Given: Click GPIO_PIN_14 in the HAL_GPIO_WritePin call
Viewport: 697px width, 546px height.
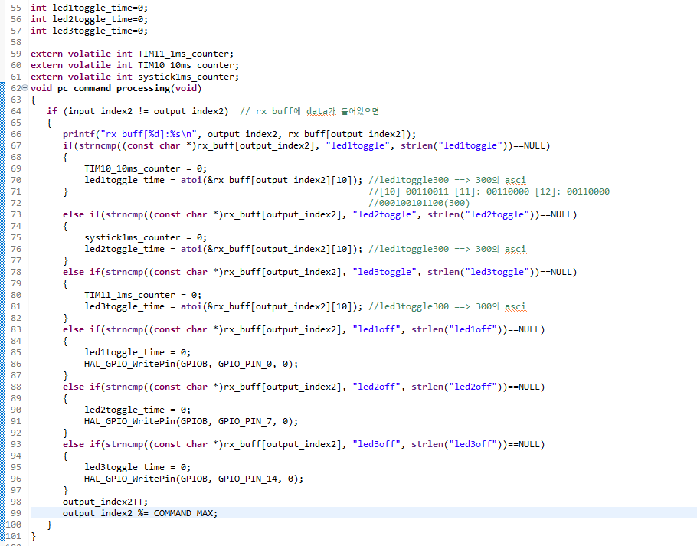Looking at the screenshot, I should tap(247, 479).
